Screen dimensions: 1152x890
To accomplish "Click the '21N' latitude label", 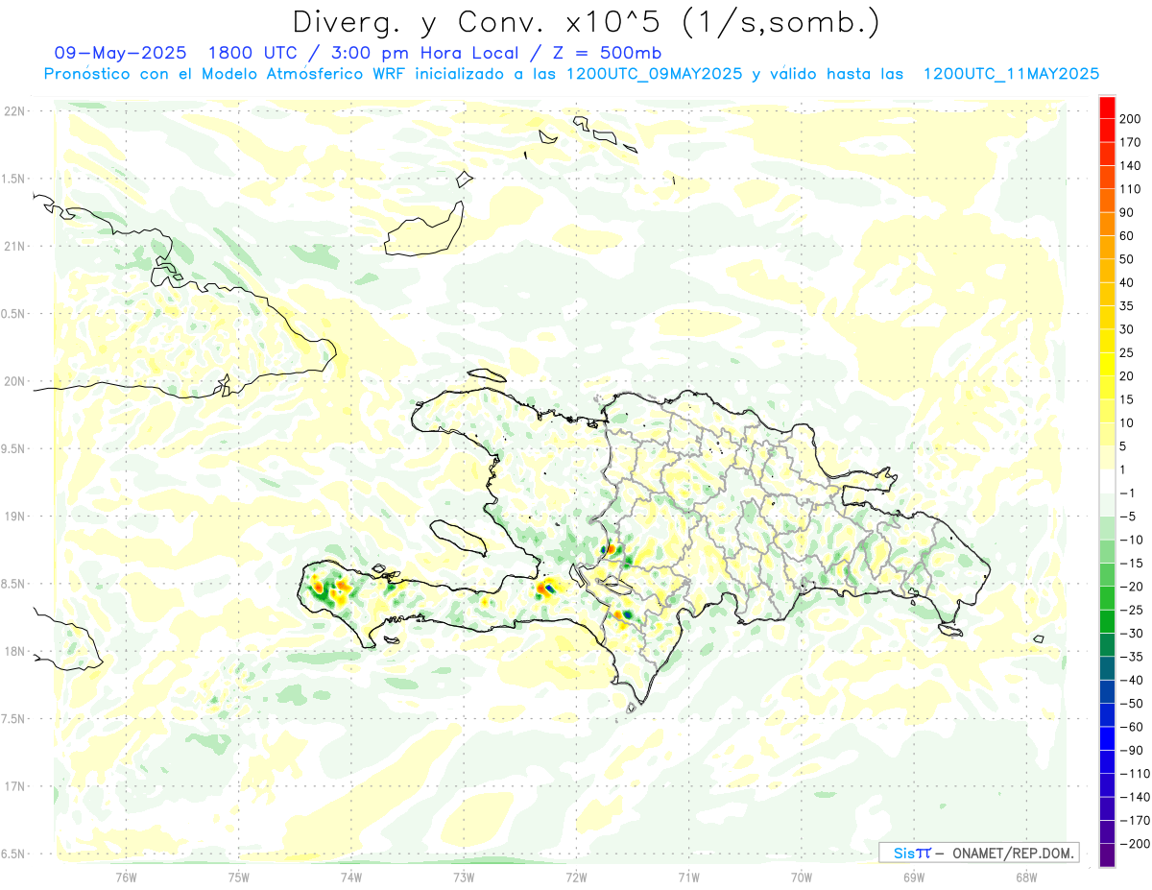I will pyautogui.click(x=13, y=247).
